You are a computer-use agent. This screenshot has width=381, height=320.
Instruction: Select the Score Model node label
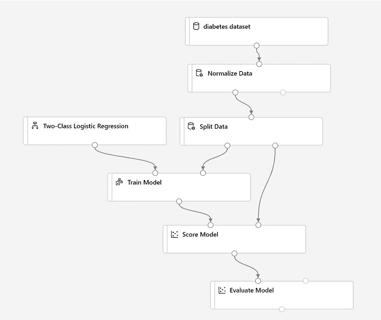click(x=200, y=235)
